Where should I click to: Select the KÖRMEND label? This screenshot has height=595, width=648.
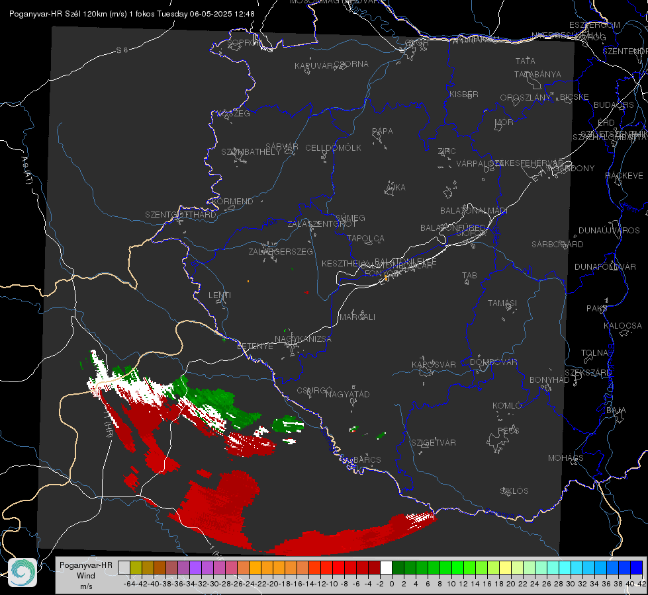pos(232,202)
